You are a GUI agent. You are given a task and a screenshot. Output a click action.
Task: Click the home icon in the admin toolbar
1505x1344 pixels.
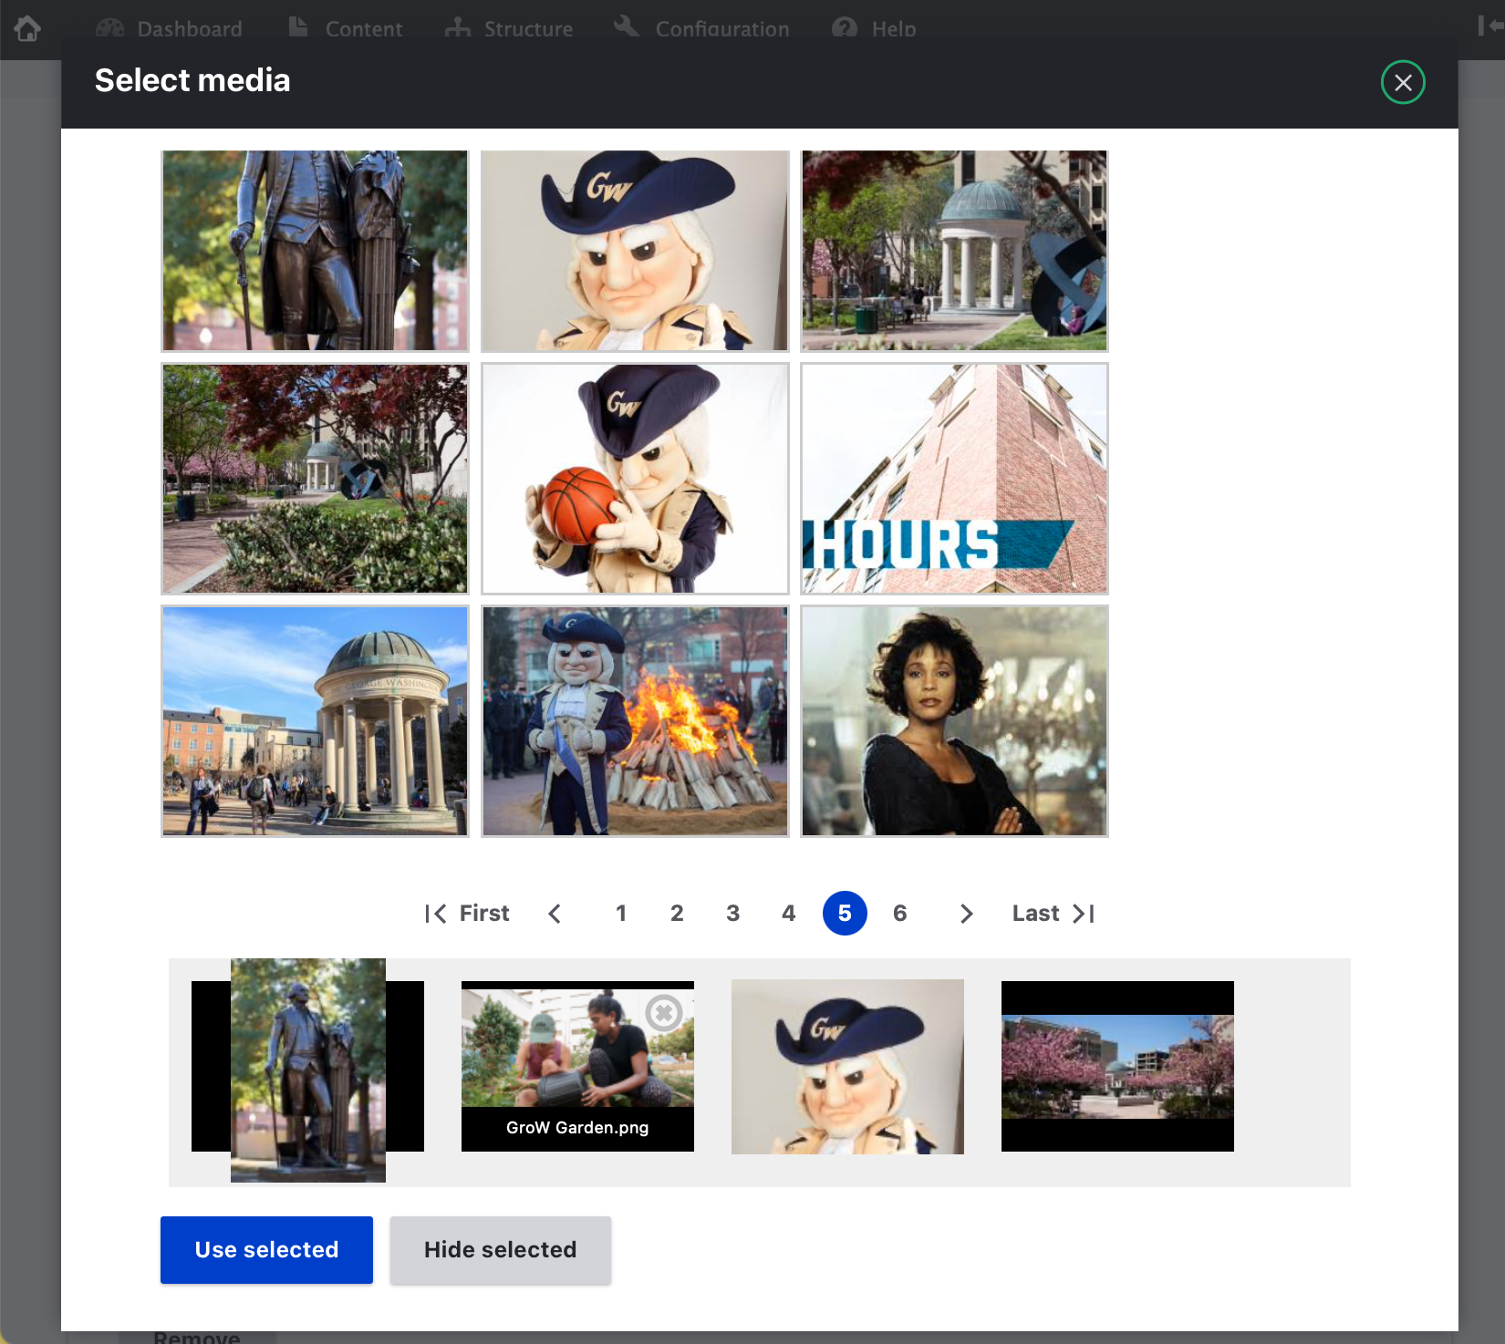(x=27, y=28)
